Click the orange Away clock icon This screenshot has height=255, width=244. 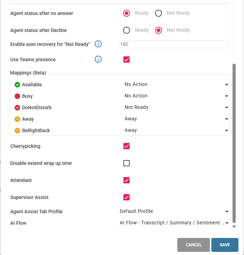(17, 119)
